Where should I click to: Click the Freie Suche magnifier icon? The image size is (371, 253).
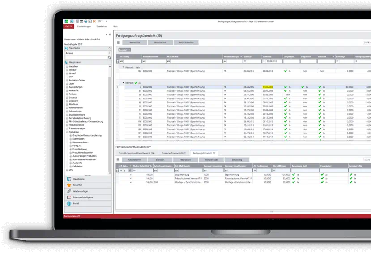(67, 48)
